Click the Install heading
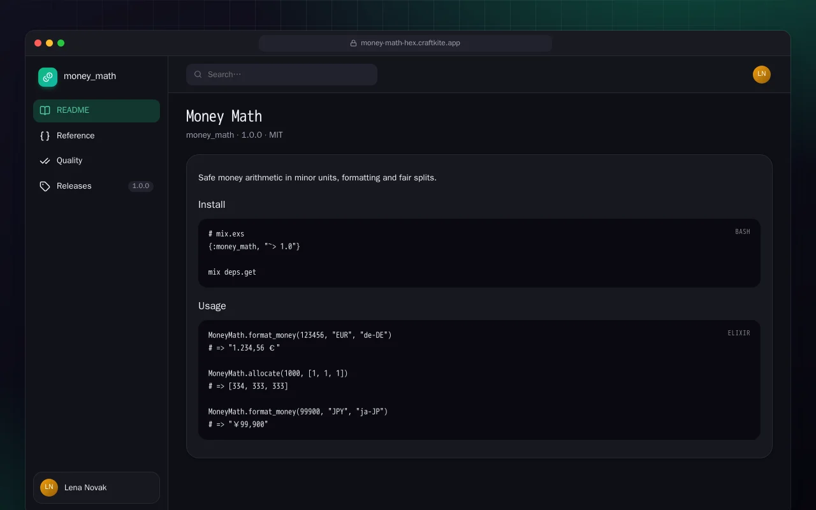The width and height of the screenshot is (816, 510). (212, 205)
